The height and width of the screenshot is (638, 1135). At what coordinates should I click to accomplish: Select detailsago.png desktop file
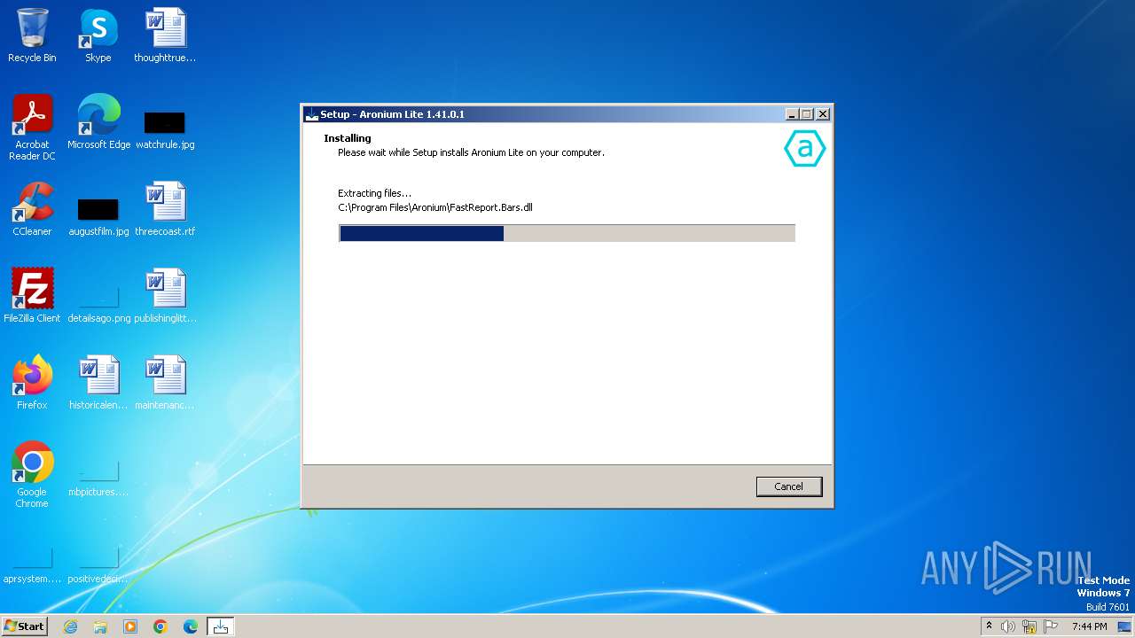coord(98,303)
